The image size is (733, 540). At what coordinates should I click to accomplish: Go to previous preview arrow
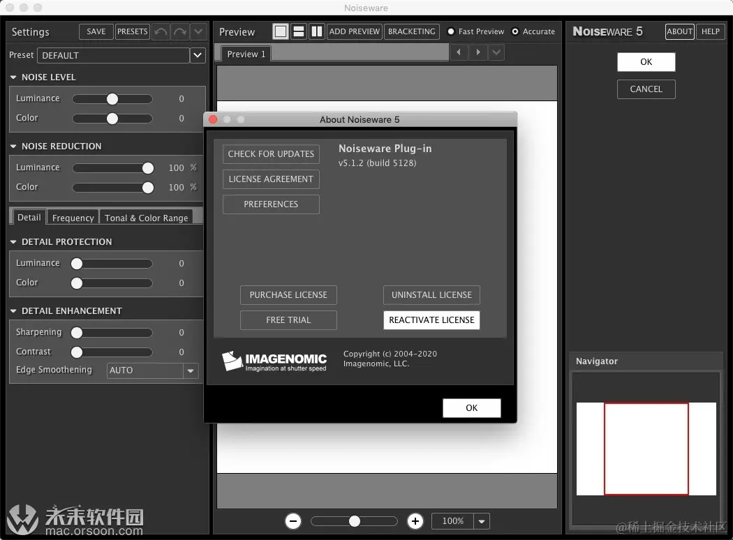click(459, 52)
